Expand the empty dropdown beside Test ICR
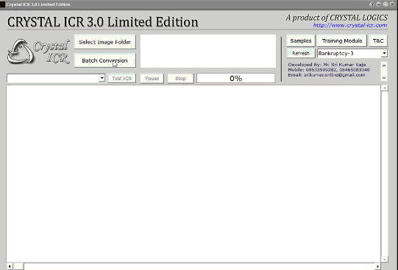This screenshot has width=398, height=270. click(102, 78)
